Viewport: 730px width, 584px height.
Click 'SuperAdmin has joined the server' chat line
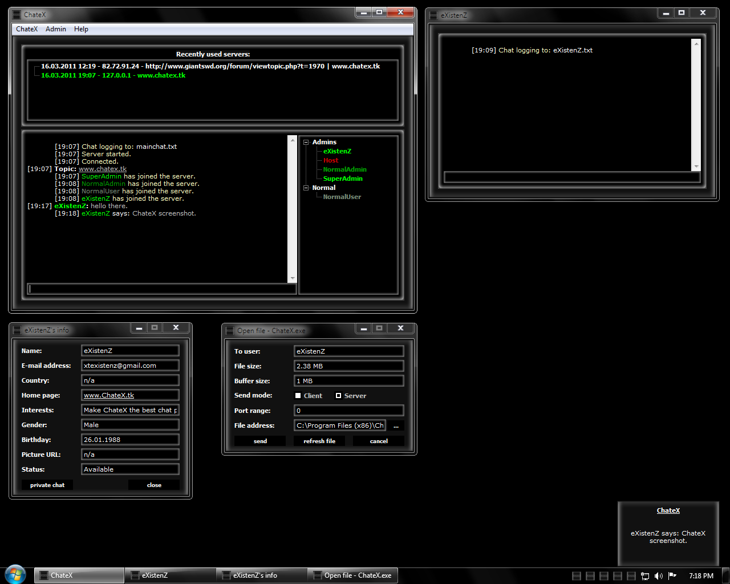coord(125,176)
